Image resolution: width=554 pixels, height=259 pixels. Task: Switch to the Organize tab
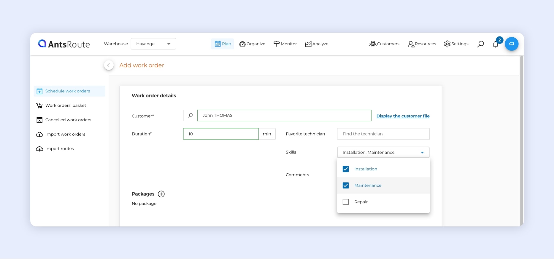point(252,44)
